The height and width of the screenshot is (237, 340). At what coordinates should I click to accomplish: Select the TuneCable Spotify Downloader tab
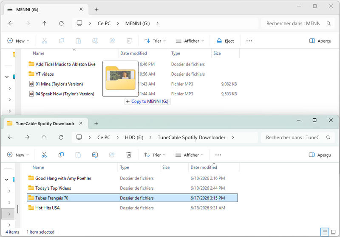click(x=45, y=123)
